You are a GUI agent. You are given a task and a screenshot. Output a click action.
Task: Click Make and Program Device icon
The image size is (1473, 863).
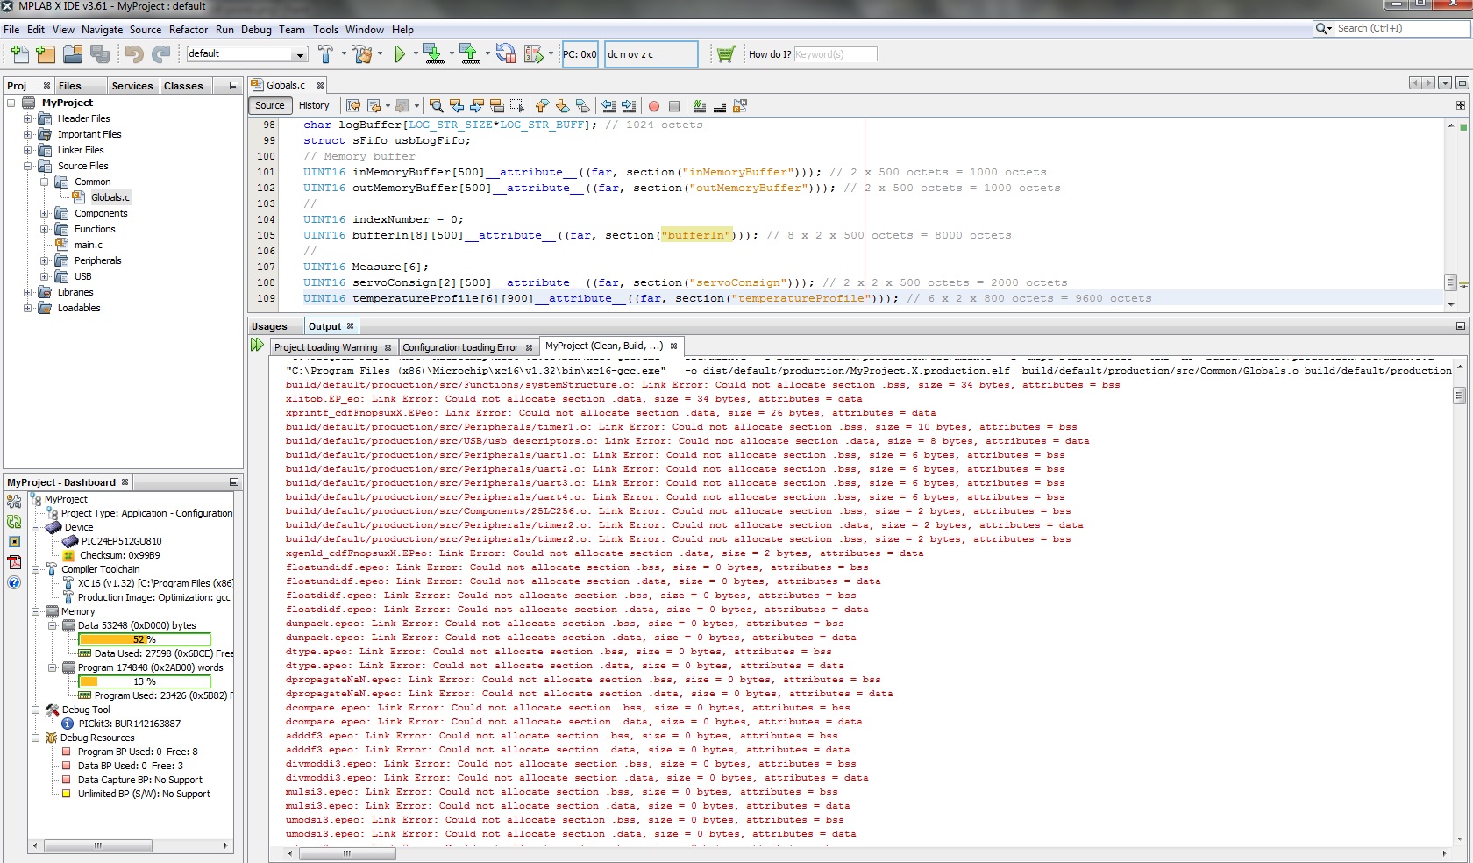(x=433, y=54)
